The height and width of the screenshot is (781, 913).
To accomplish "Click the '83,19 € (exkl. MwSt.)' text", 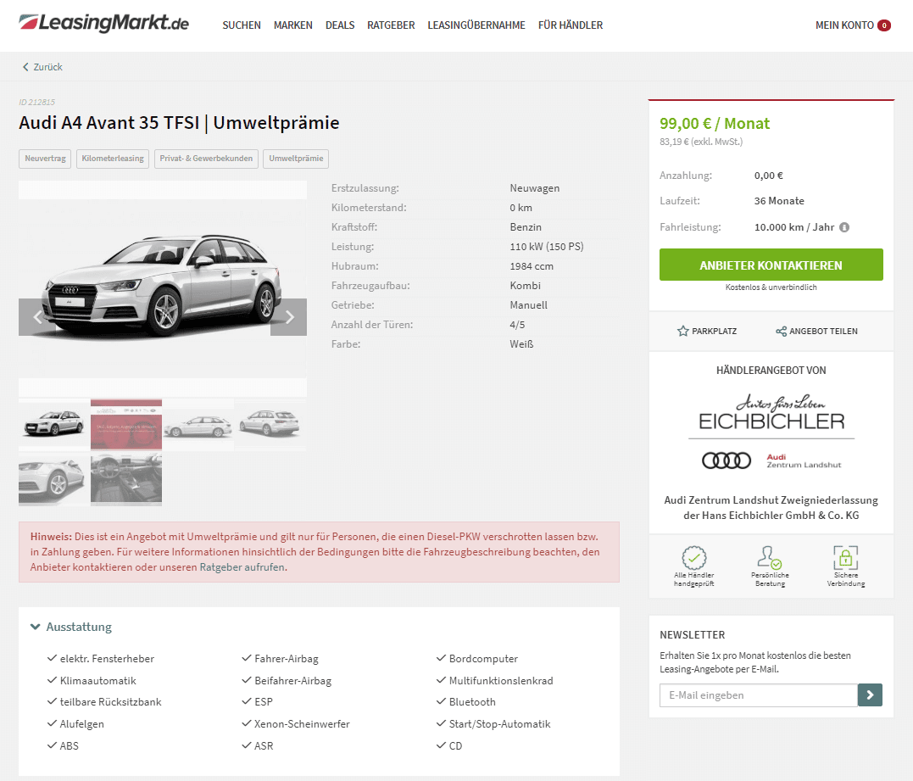I will click(701, 142).
